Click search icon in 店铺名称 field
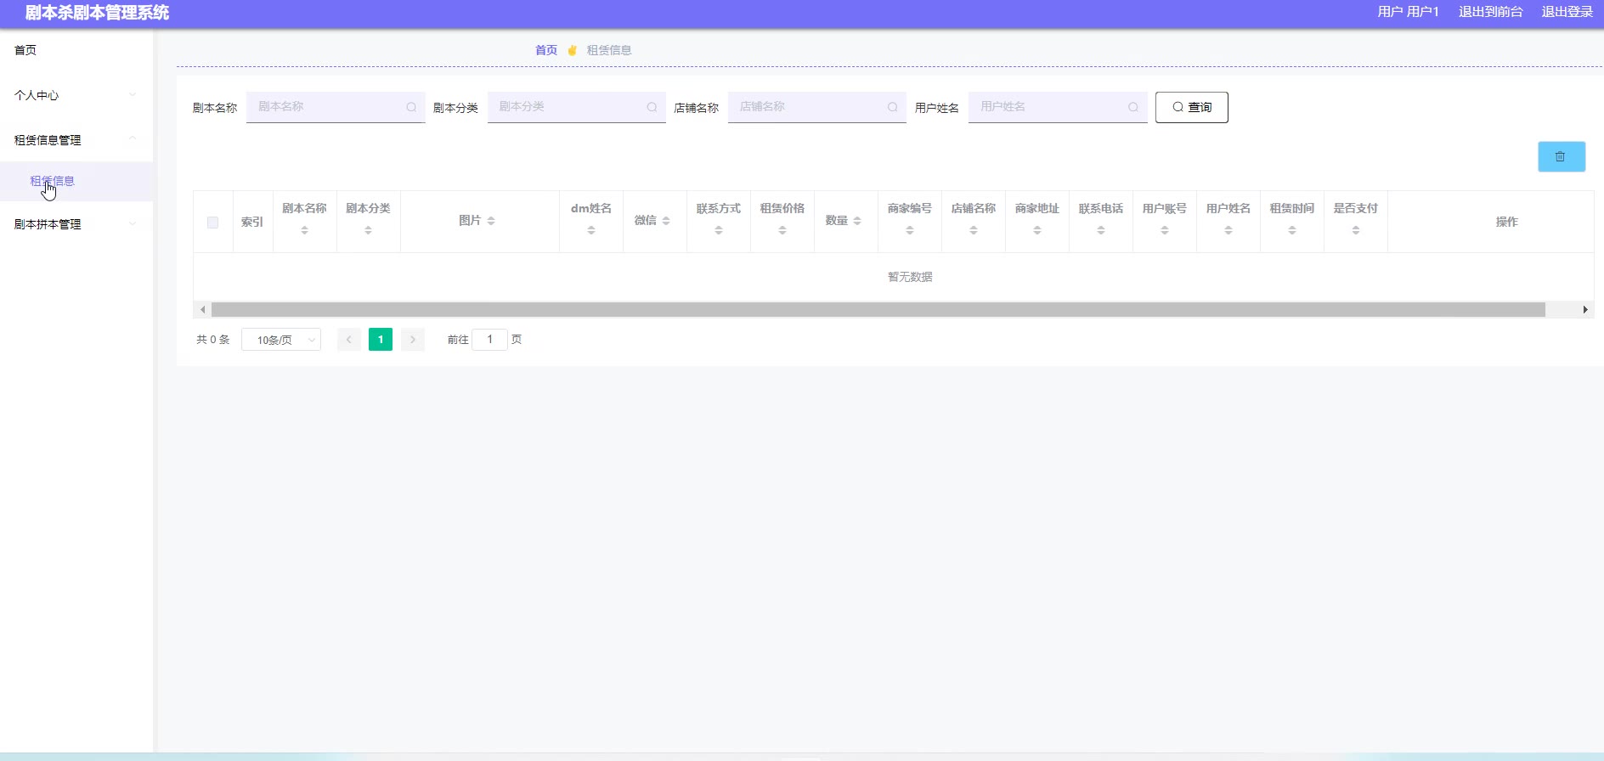This screenshot has width=1604, height=761. [x=892, y=107]
